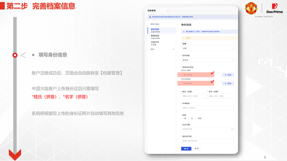Click the 填写身份信息 bullet text
287x161 pixels.
53,55
